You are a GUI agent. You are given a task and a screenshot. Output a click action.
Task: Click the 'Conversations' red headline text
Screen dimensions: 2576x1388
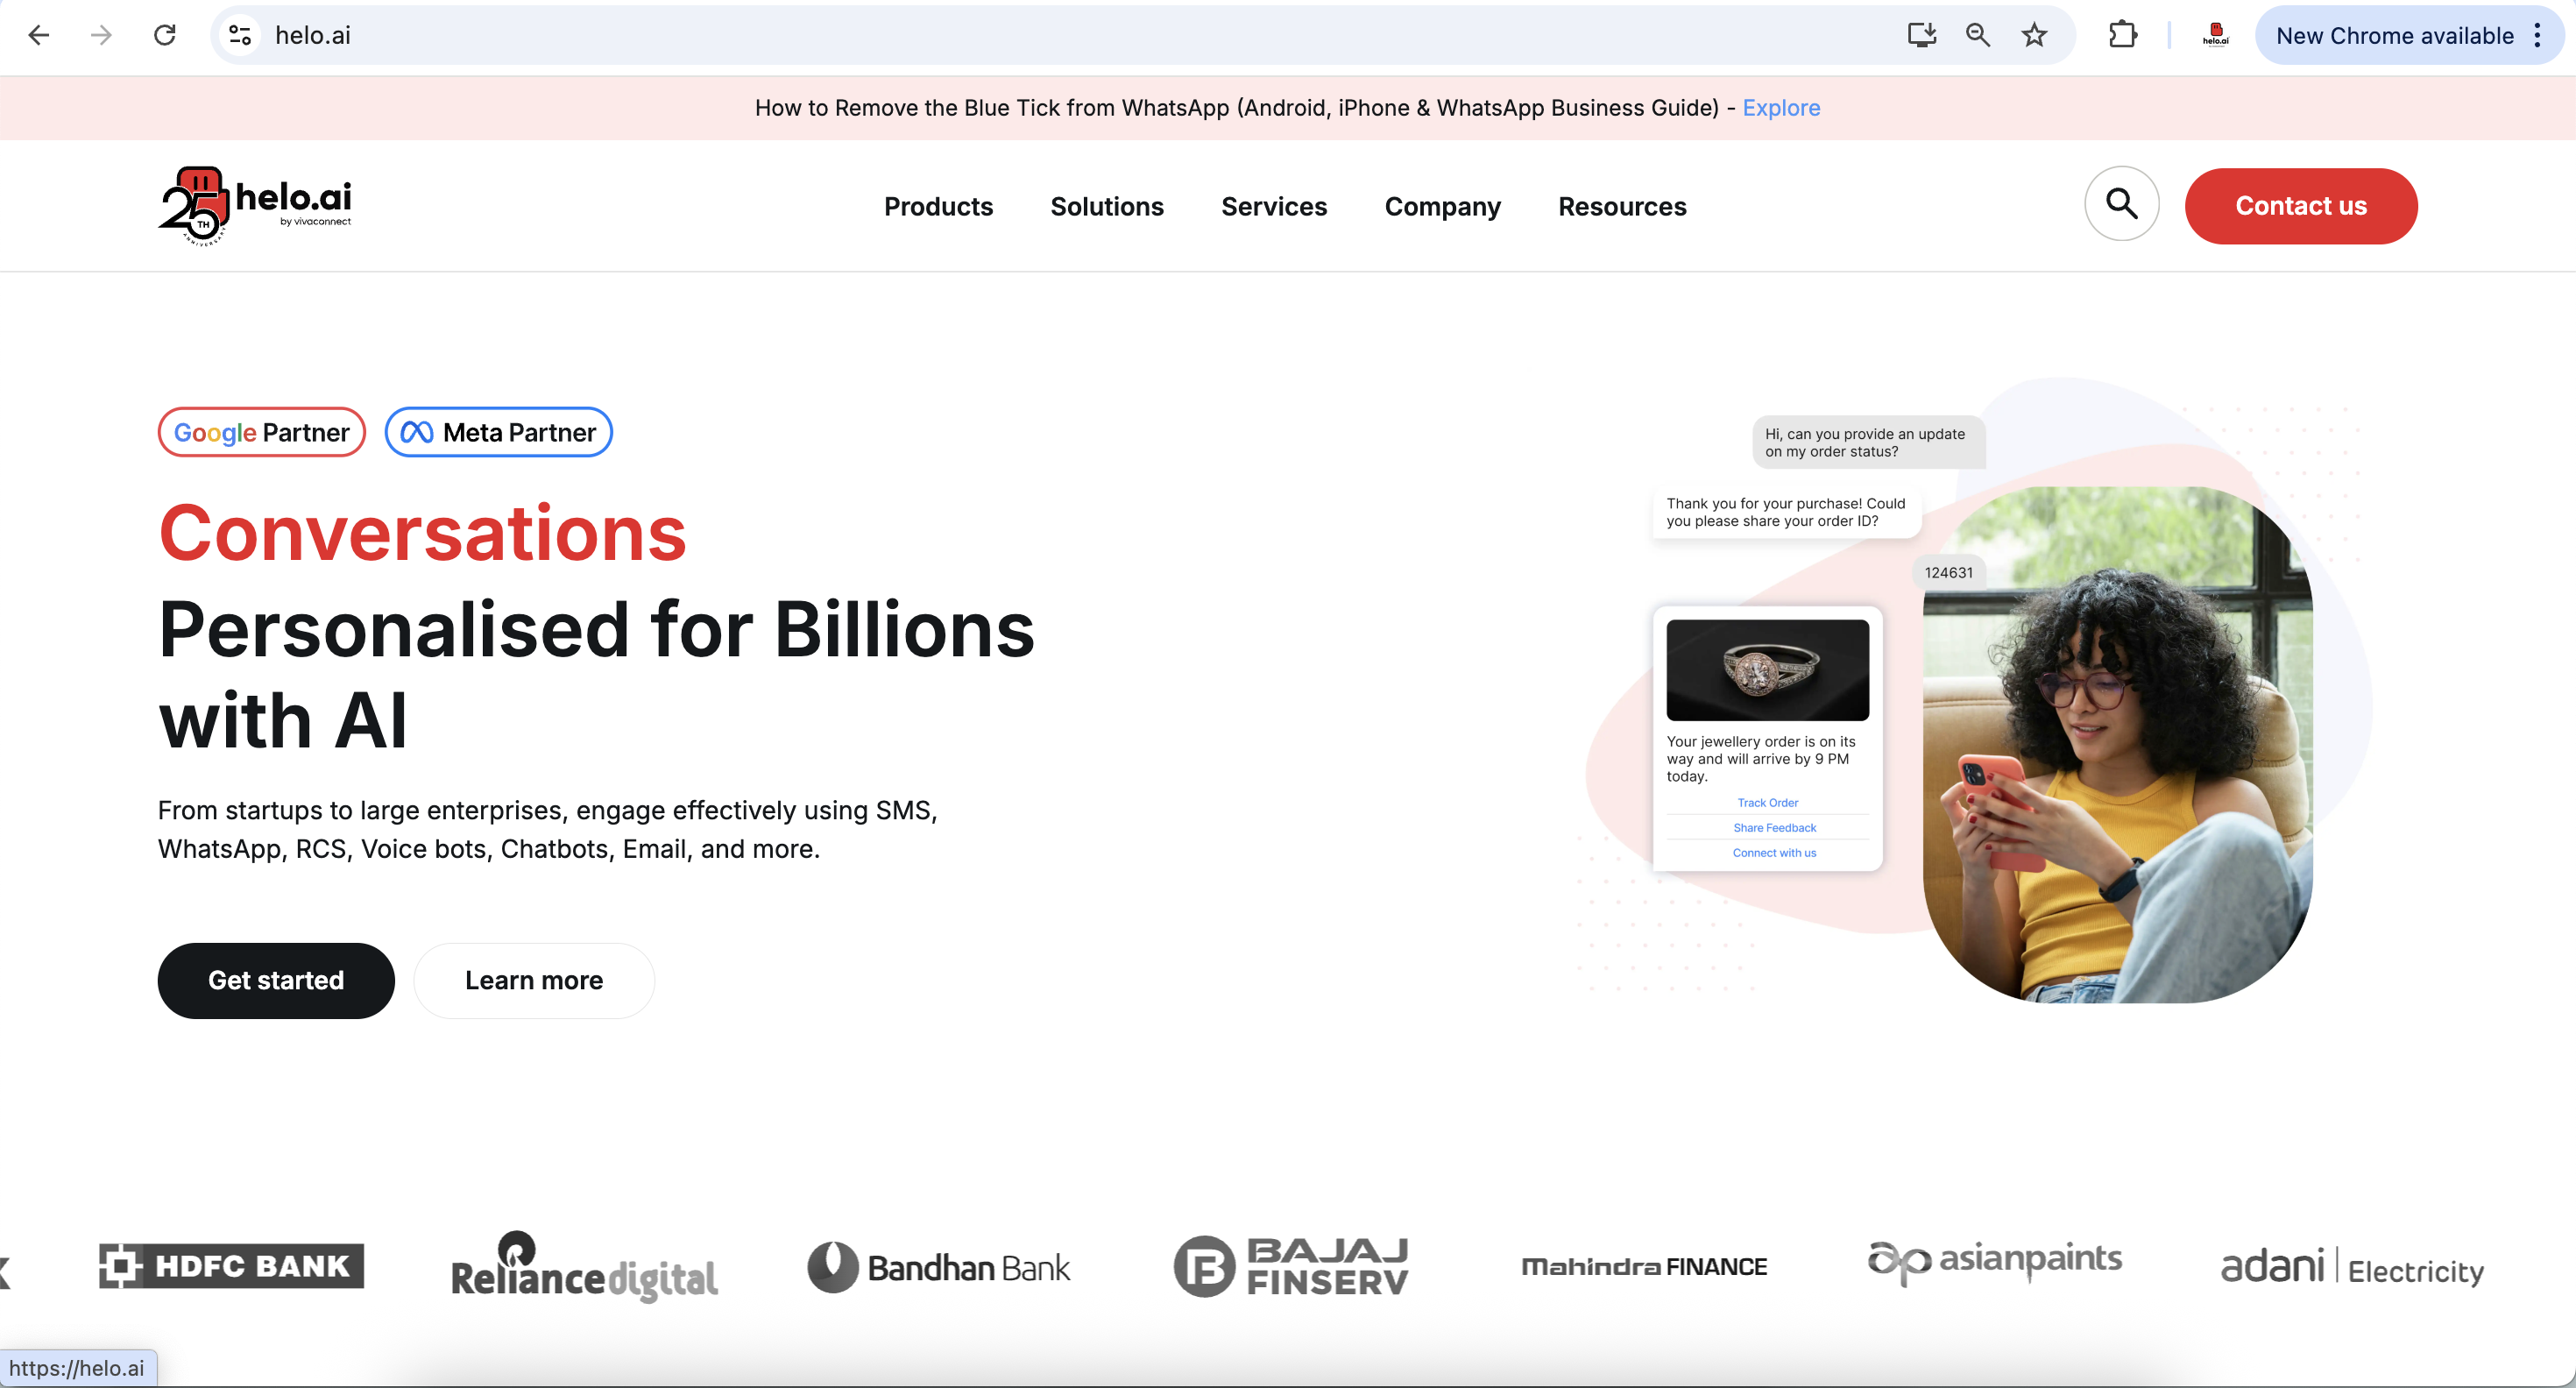(423, 533)
